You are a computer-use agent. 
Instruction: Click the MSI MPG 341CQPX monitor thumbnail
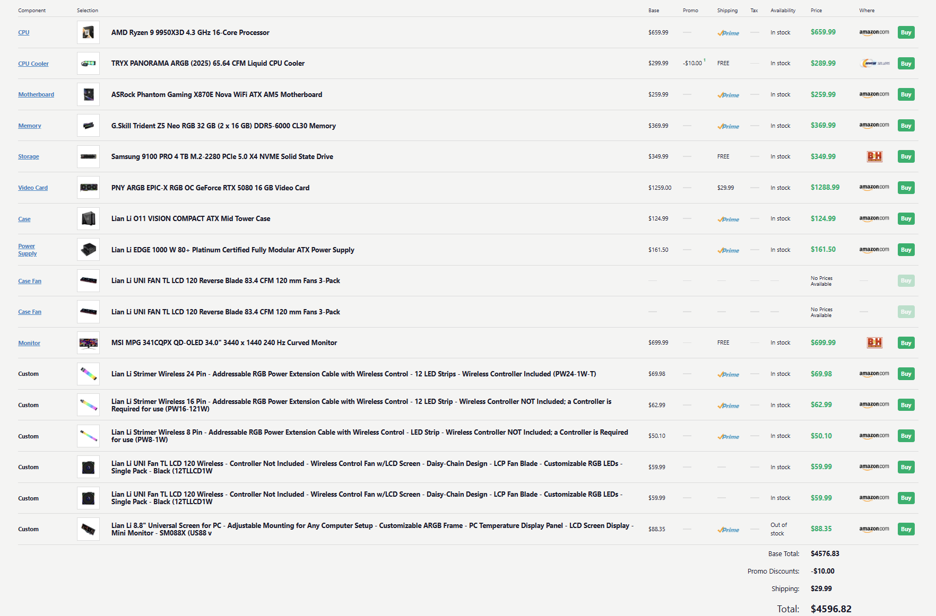88,342
